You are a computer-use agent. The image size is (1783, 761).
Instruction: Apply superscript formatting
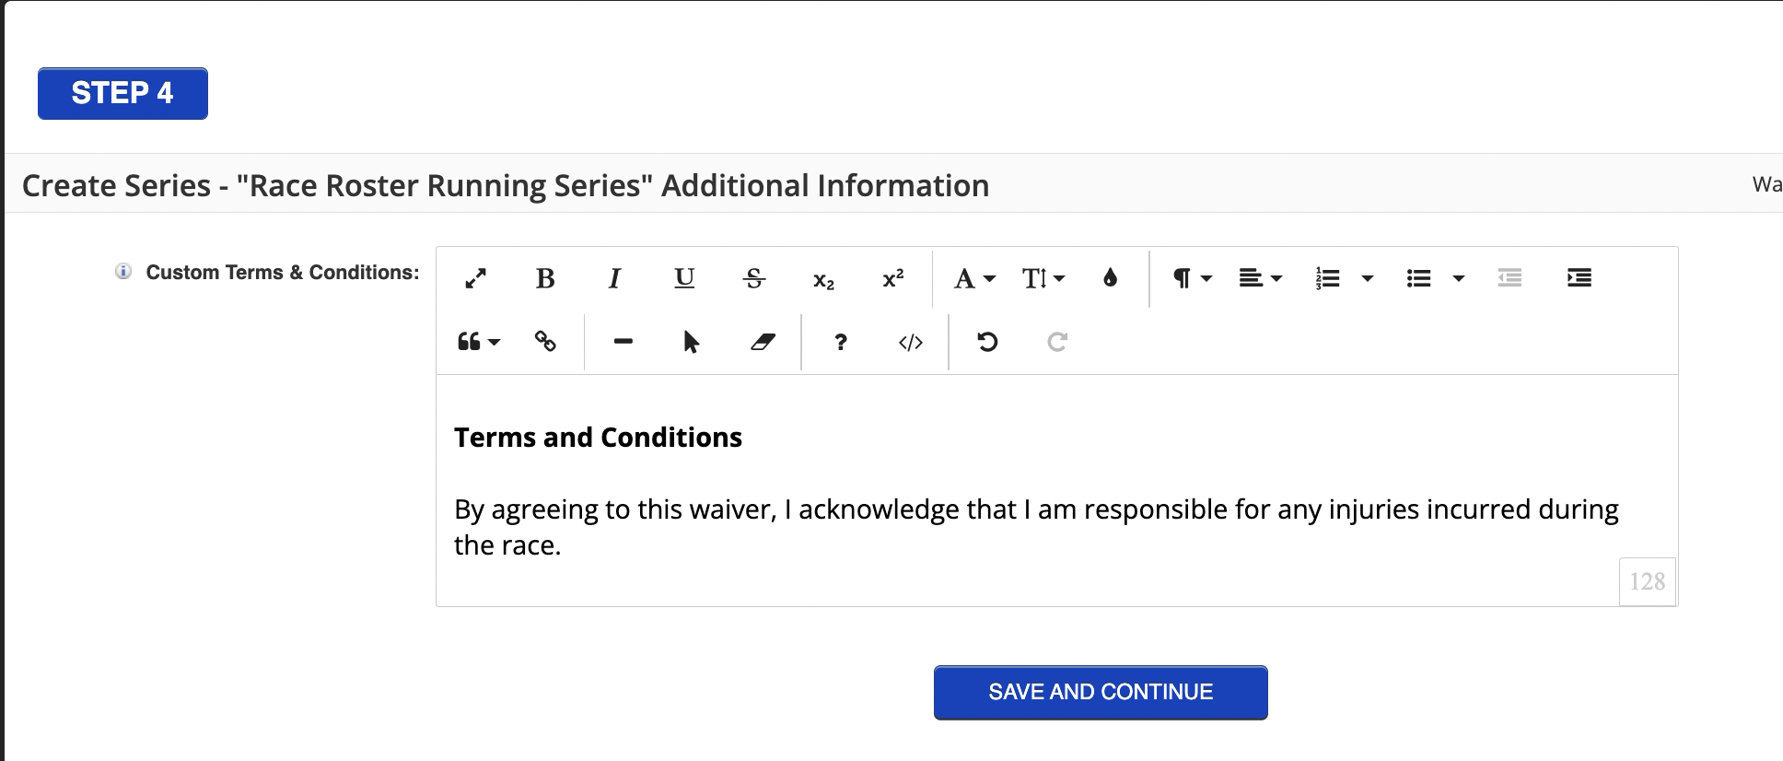[x=892, y=278]
